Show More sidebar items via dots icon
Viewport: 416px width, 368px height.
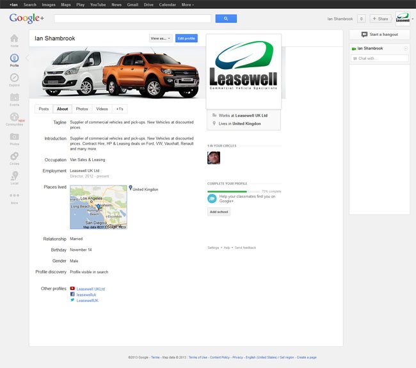(x=14, y=195)
